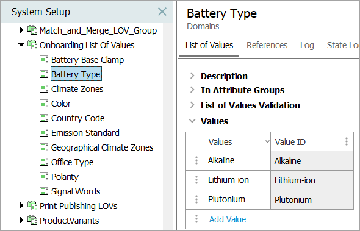Viewport: 360px width, 231px height.
Task: Switch to the List of Values tab
Action: [209, 45]
